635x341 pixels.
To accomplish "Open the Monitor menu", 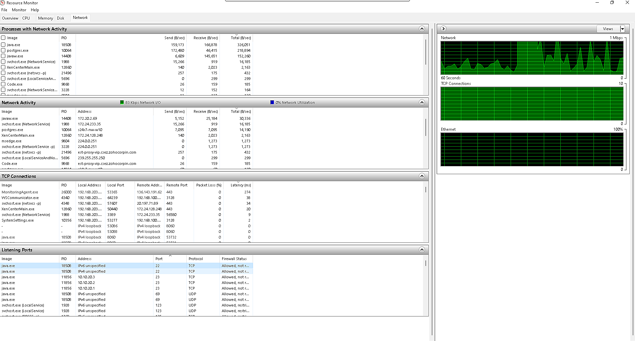I will tap(19, 10).
